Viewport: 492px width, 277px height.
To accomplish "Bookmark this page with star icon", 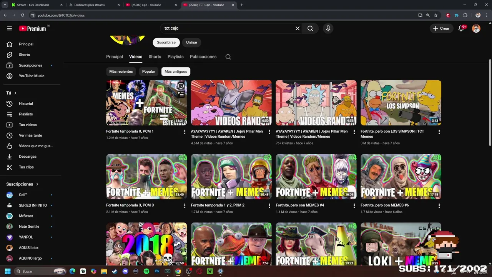I will (436, 15).
